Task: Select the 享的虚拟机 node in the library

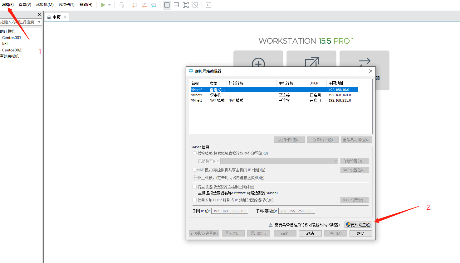Action: 9,56
